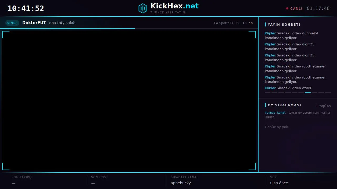Click the !oynat kanal command
337x189 pixels.
point(275,113)
